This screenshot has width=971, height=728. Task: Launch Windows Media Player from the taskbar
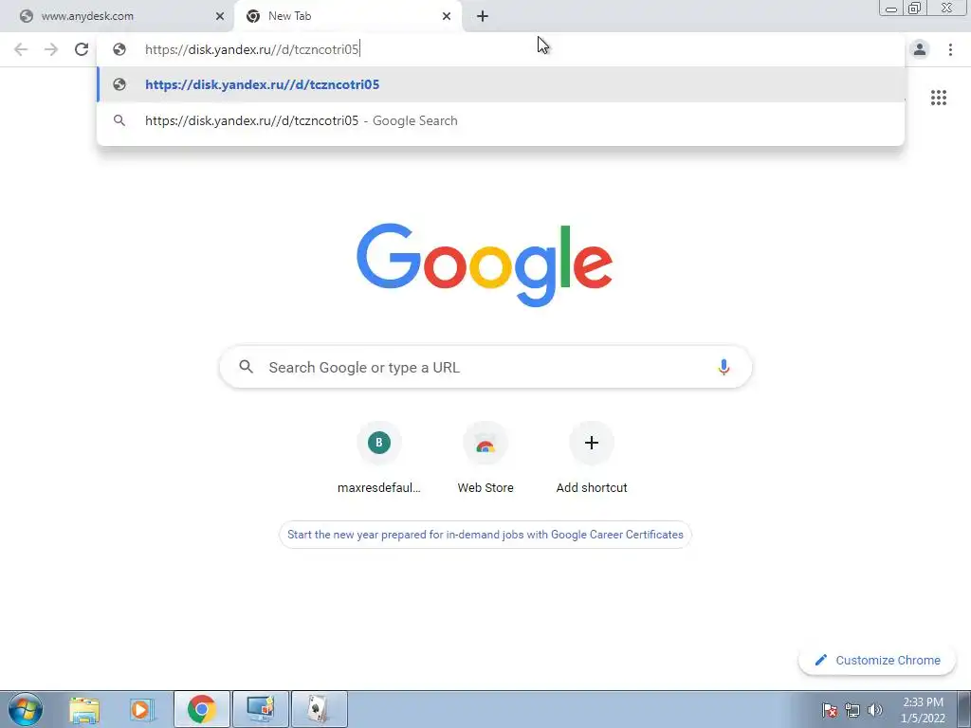coord(142,709)
